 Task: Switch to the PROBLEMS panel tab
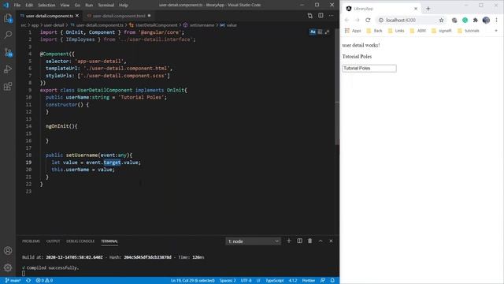click(31, 241)
